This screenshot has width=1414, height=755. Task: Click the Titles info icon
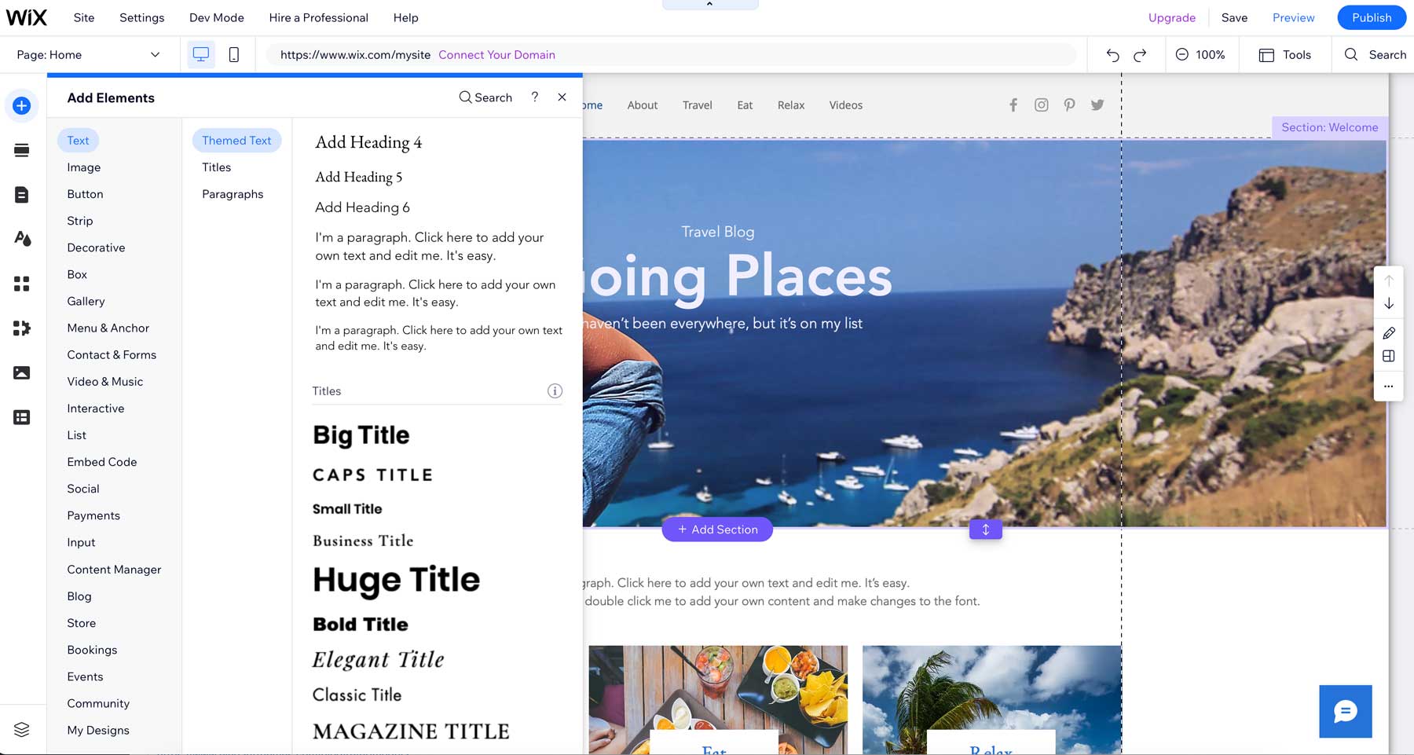555,391
